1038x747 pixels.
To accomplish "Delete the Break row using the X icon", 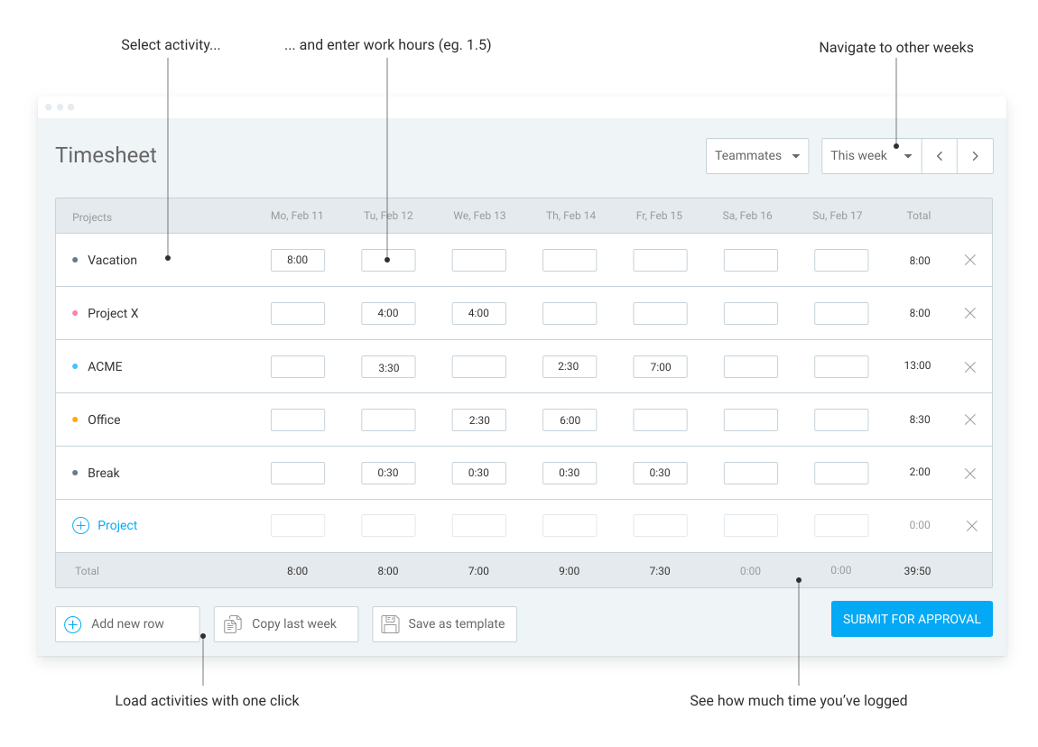I will (970, 473).
